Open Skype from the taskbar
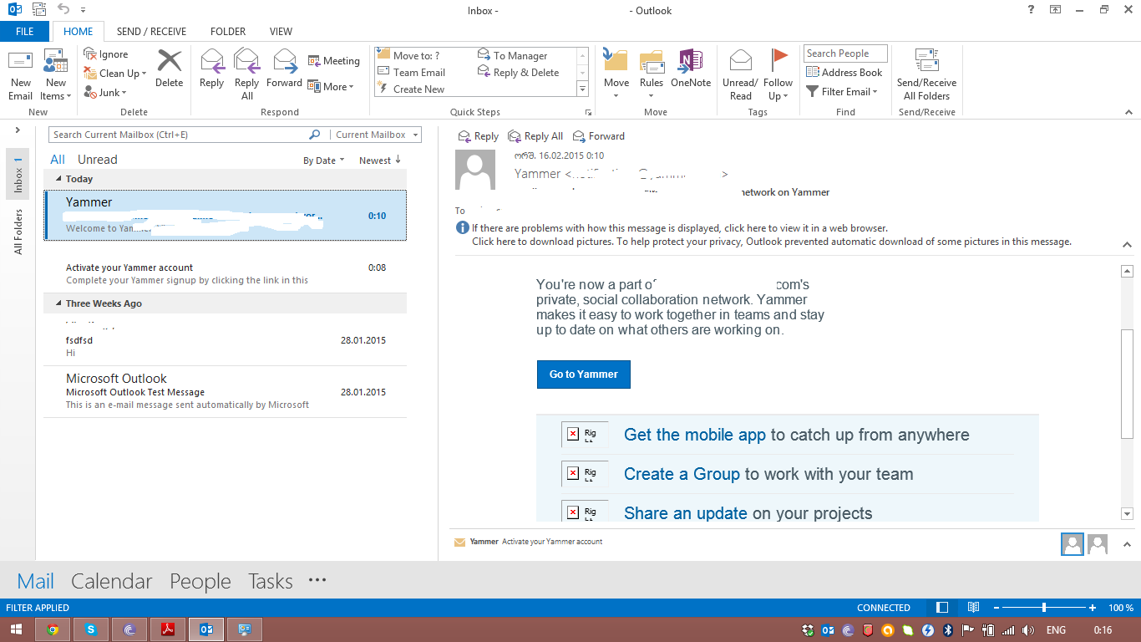 [x=90, y=629]
